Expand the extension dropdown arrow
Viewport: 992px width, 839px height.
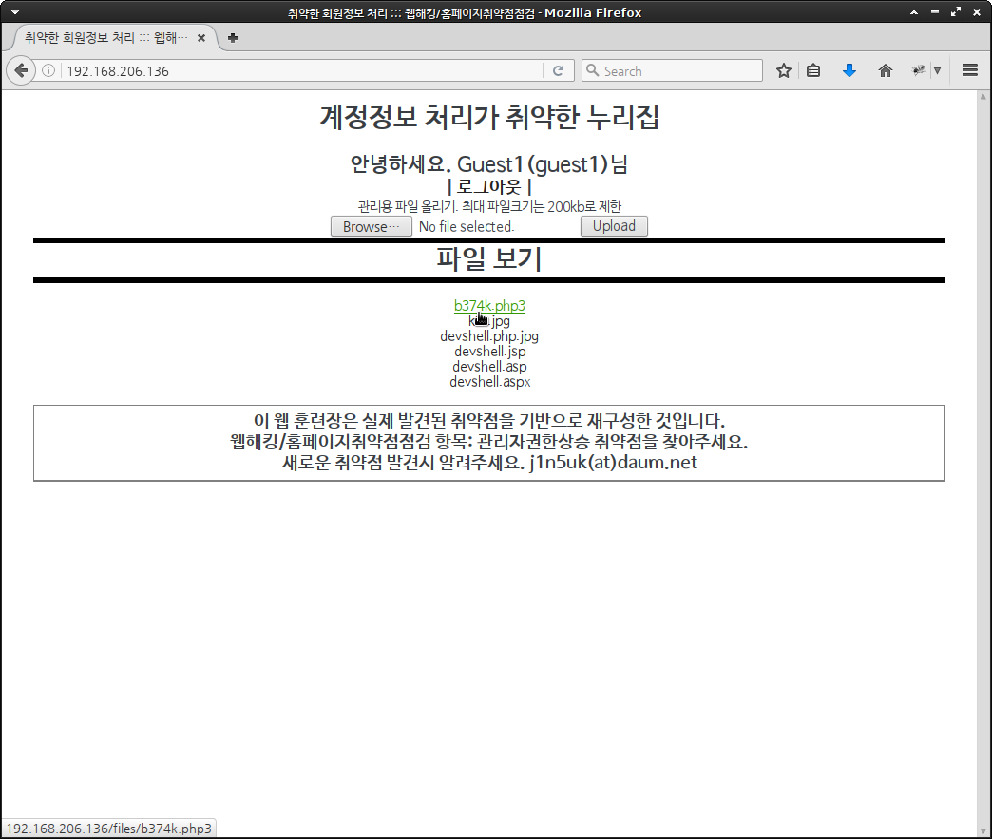(x=937, y=71)
